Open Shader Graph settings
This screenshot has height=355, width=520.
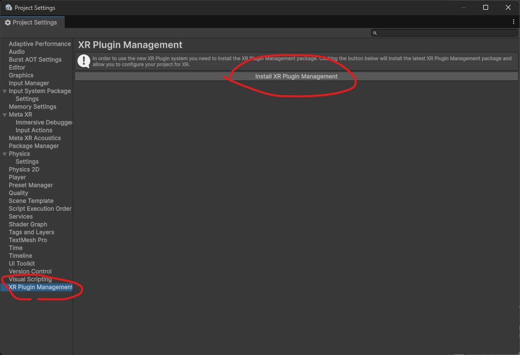[28, 225]
